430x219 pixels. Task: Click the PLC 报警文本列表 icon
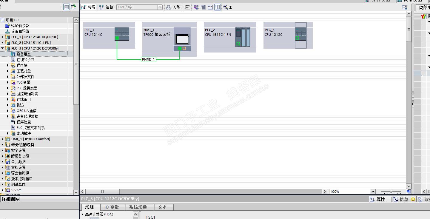(x=13, y=128)
